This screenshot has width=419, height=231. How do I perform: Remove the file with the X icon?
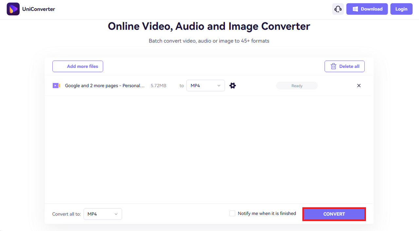click(x=359, y=86)
